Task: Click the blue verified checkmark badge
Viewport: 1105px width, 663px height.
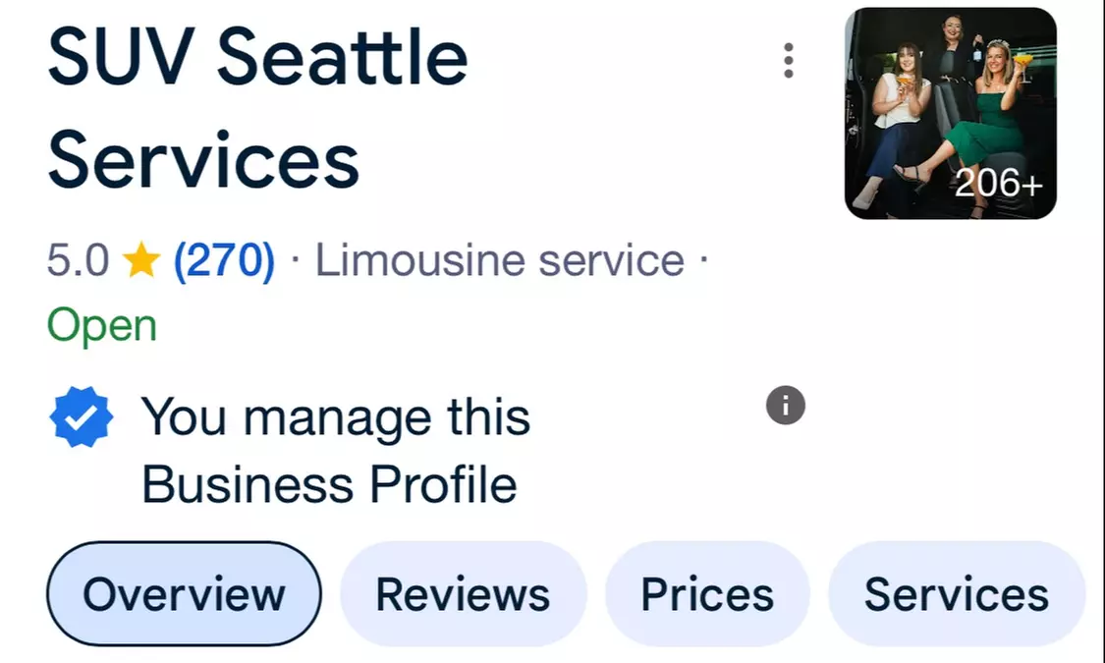Action: click(82, 417)
